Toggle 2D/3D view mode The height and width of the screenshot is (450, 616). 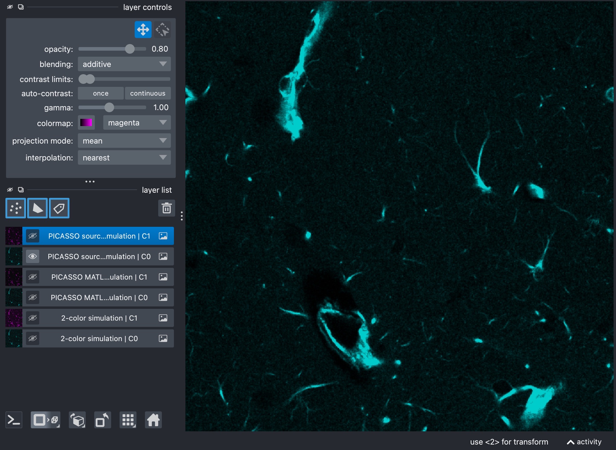(x=46, y=420)
